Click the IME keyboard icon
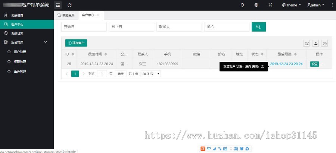This screenshot has height=153, width=336. (225, 149)
